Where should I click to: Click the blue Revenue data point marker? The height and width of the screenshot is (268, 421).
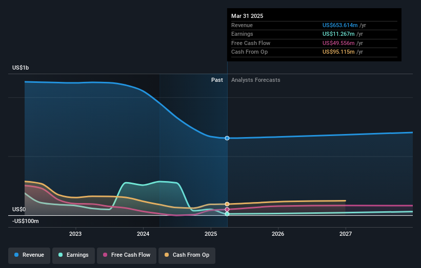tap(227, 138)
